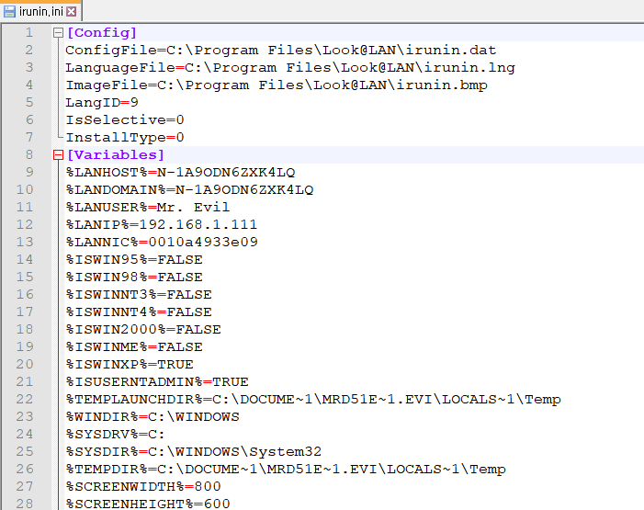Screen dimensions: 644x510
Task: Click the ConfigFile=C:\Program Files\Look@LAN\irunin.dat line
Action: (281, 51)
